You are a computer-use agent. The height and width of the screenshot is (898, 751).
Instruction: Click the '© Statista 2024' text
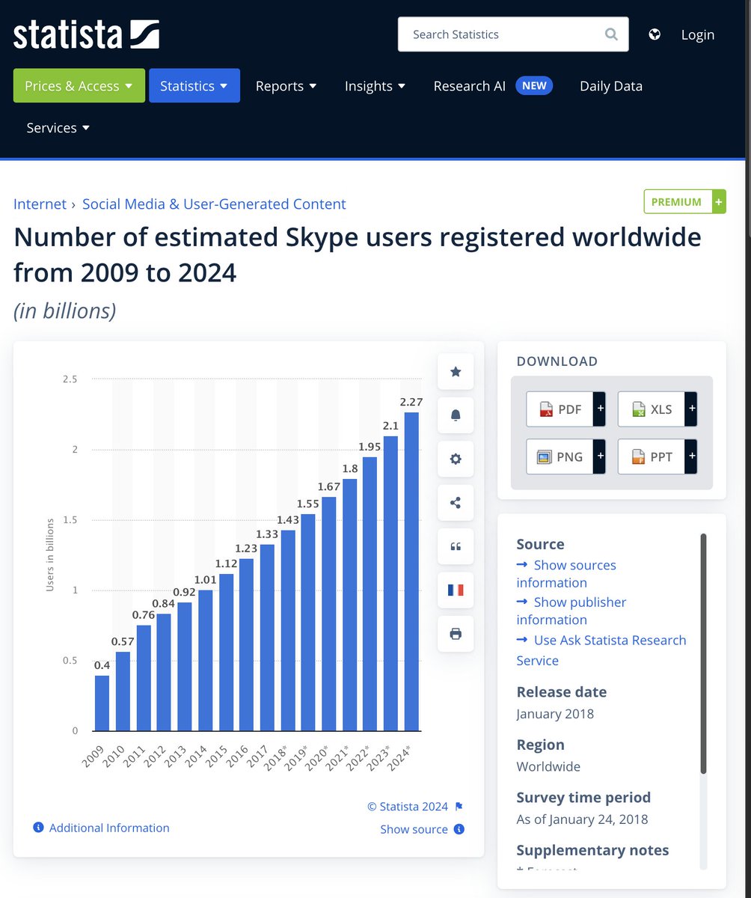pyautogui.click(x=408, y=807)
